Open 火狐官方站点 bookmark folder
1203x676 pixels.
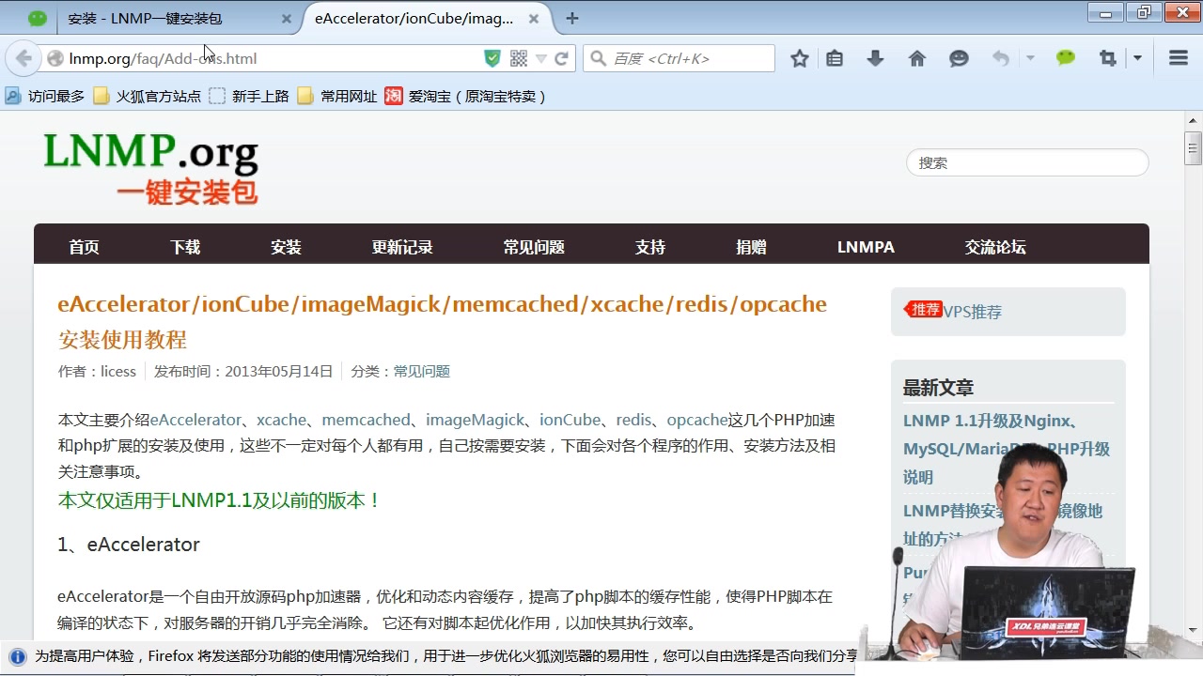point(148,96)
